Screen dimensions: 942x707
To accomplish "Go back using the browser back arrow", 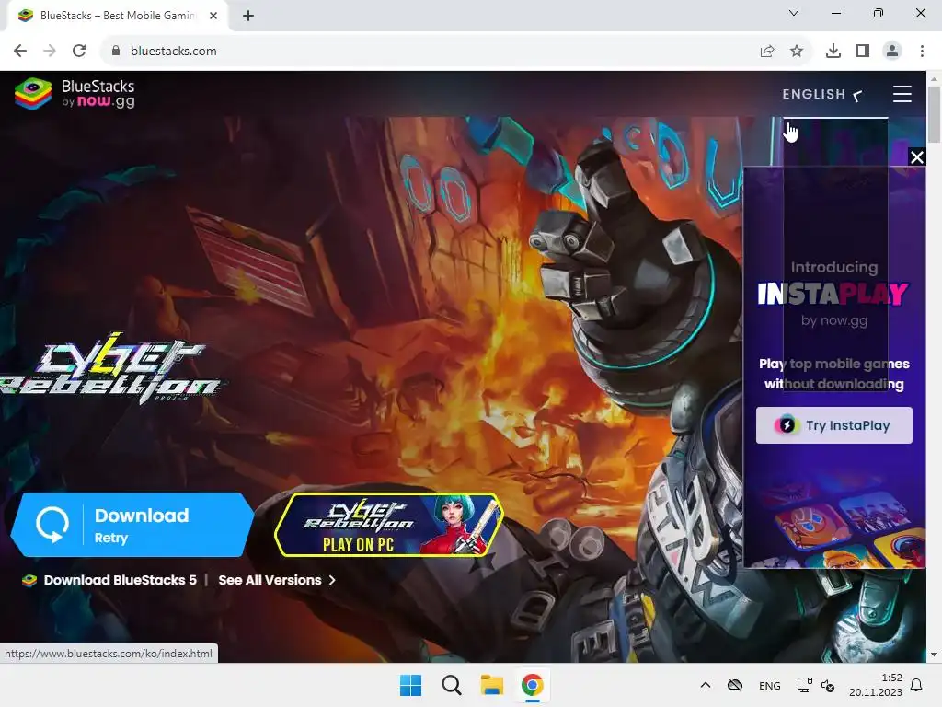I will click(20, 52).
